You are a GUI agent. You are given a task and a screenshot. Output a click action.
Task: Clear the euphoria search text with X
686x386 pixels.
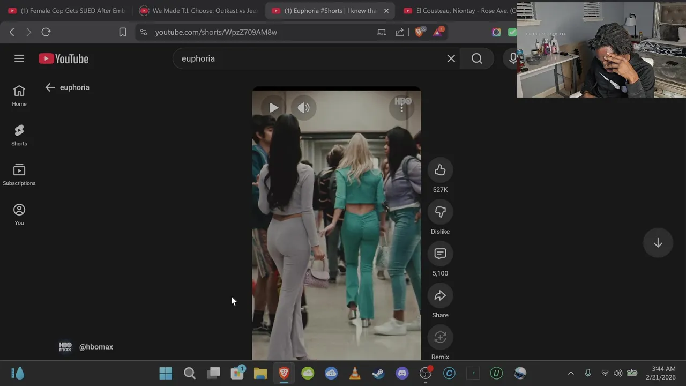pyautogui.click(x=451, y=58)
